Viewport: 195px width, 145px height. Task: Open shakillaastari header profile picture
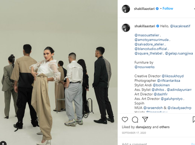coord(126,9)
